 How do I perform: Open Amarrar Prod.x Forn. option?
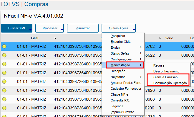tap(126, 83)
